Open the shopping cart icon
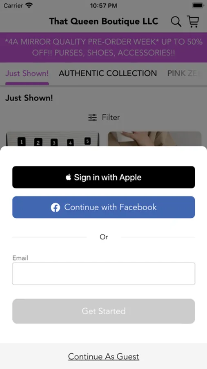207x369 pixels. [193, 21]
